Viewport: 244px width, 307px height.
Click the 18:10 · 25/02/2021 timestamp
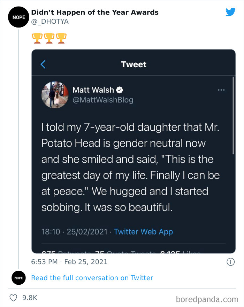click(74, 232)
